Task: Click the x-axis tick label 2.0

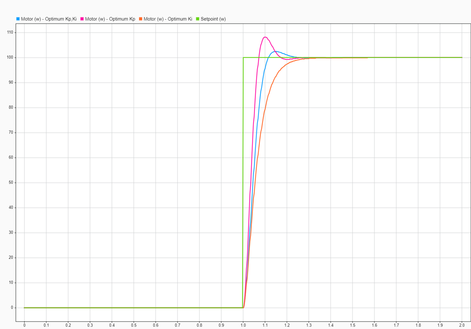Action: pos(462,325)
